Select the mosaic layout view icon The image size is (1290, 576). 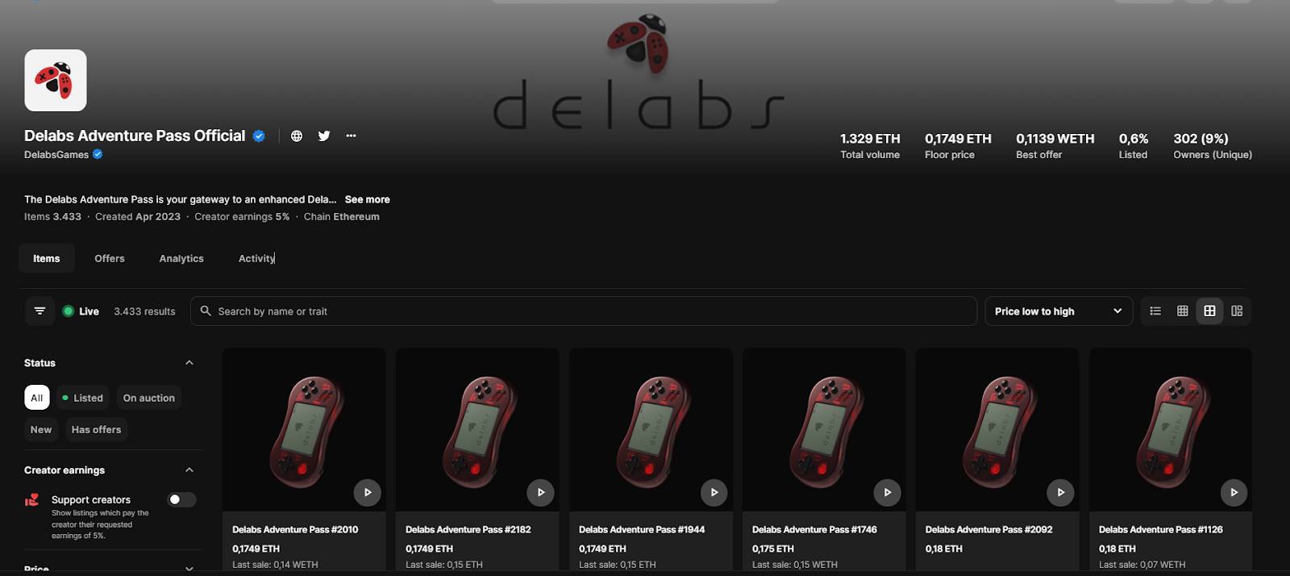coord(1237,311)
